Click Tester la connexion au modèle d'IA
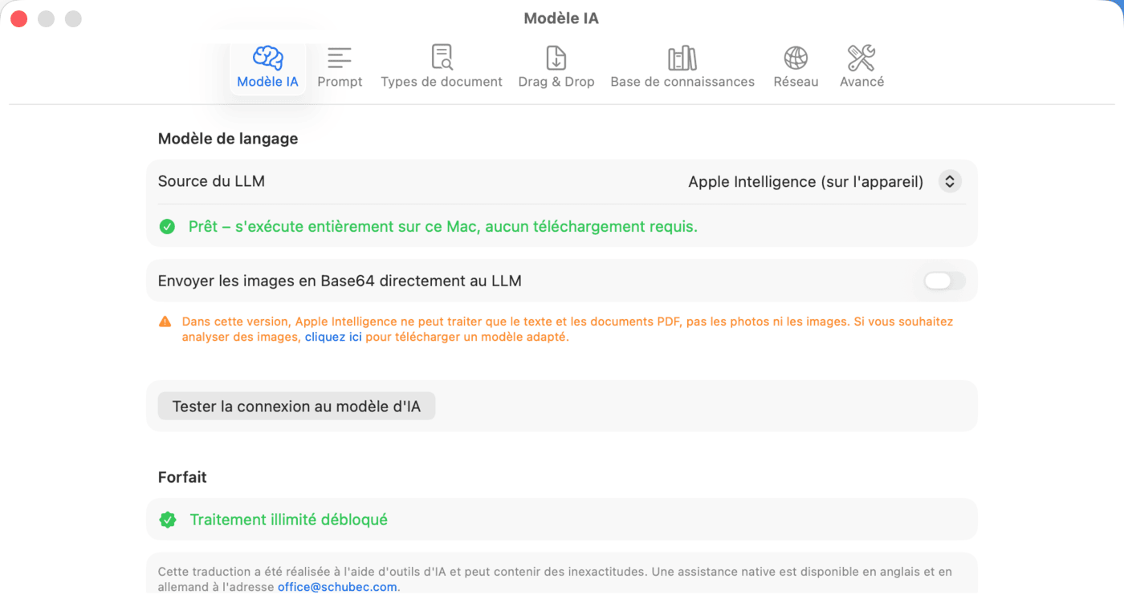The width and height of the screenshot is (1124, 607). [296, 407]
